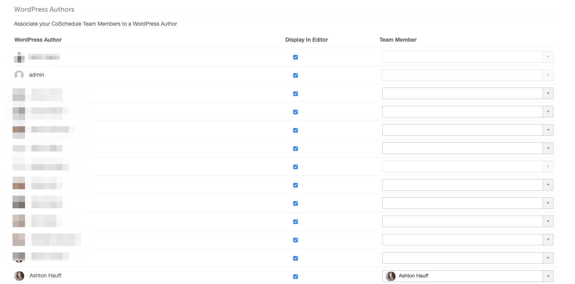
Task: Click the "admin" author name
Action: (37, 75)
